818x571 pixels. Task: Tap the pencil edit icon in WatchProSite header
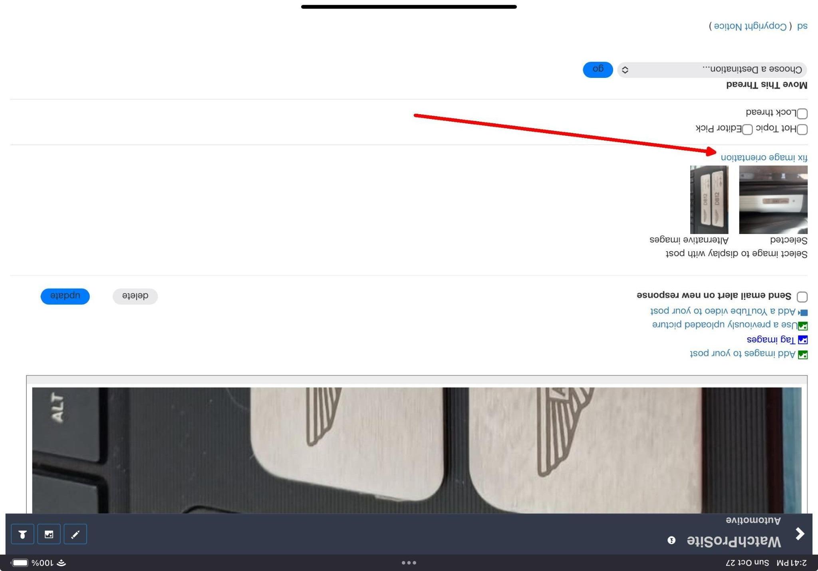coord(75,534)
